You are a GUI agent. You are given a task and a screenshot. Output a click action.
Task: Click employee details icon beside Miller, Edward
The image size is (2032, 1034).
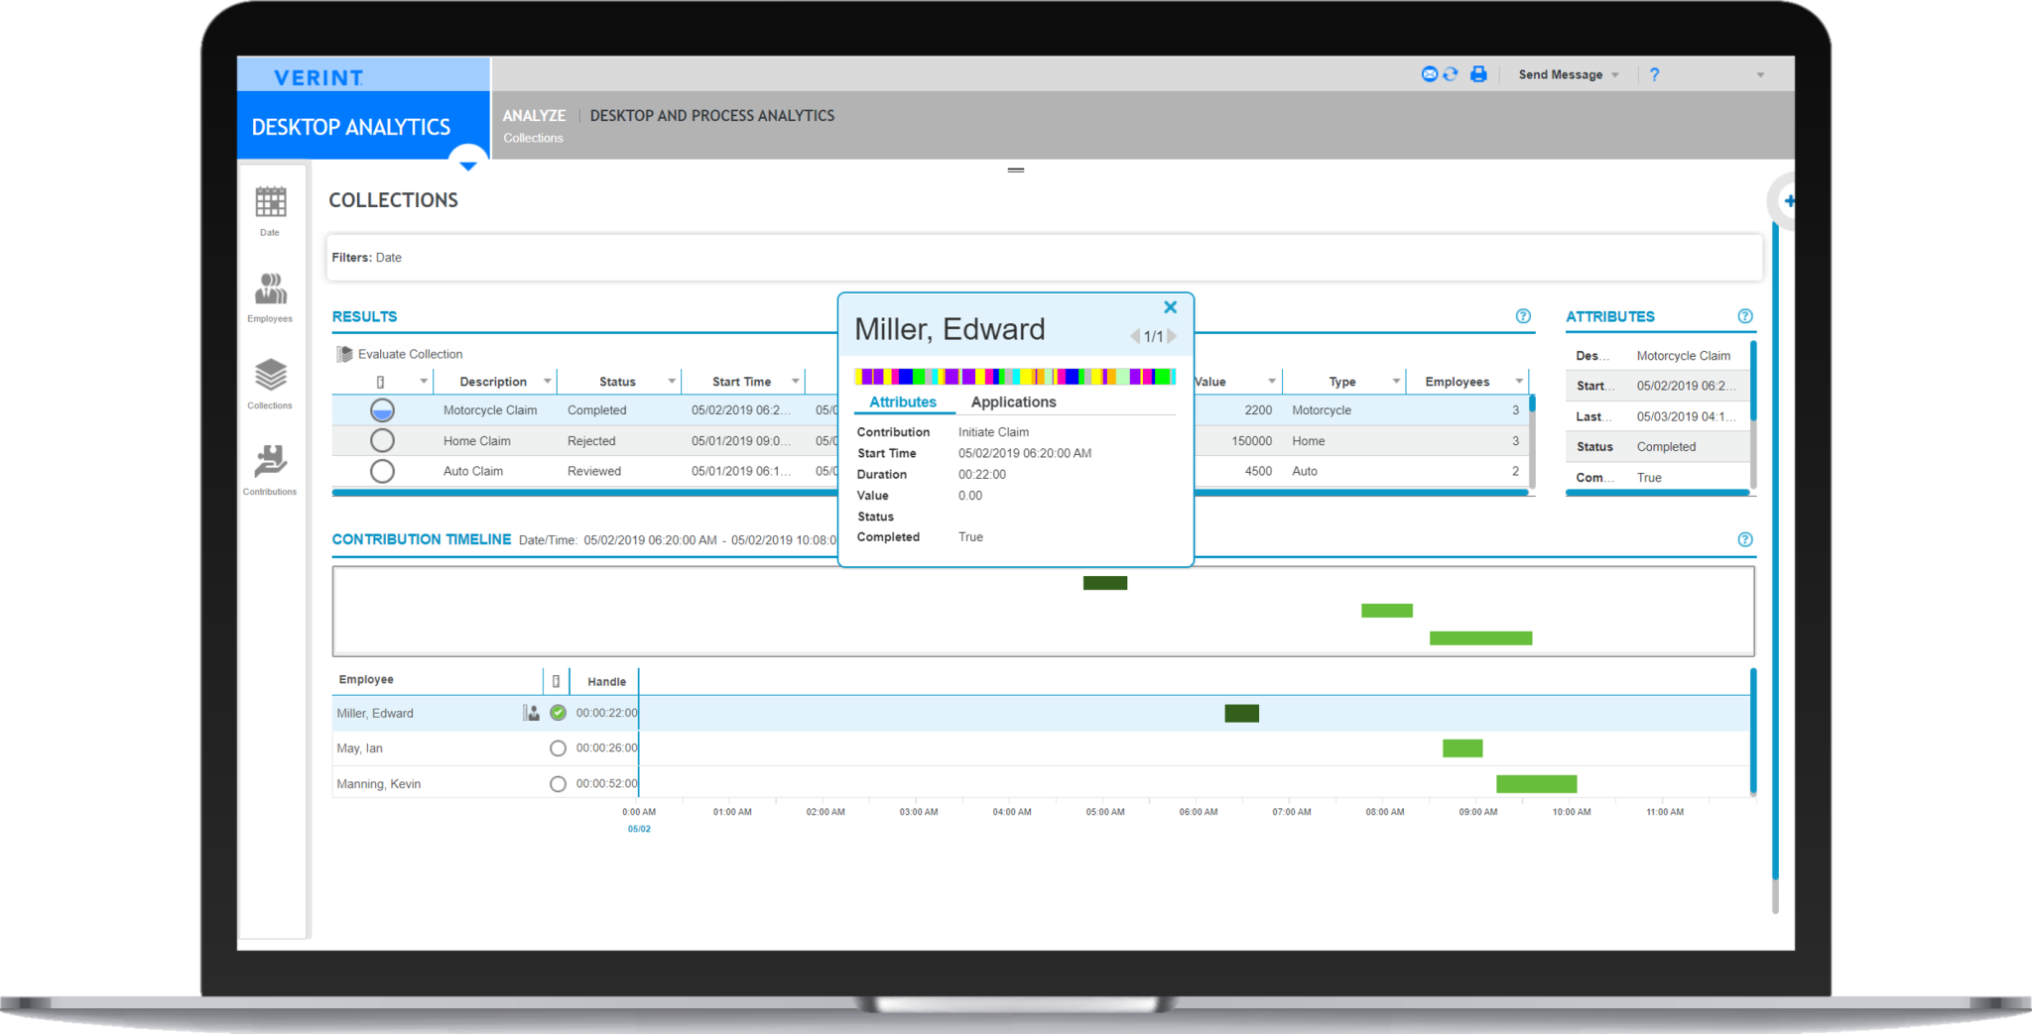pyautogui.click(x=531, y=713)
